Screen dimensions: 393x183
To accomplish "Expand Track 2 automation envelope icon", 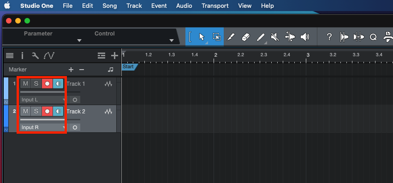I will click(x=6, y=130).
